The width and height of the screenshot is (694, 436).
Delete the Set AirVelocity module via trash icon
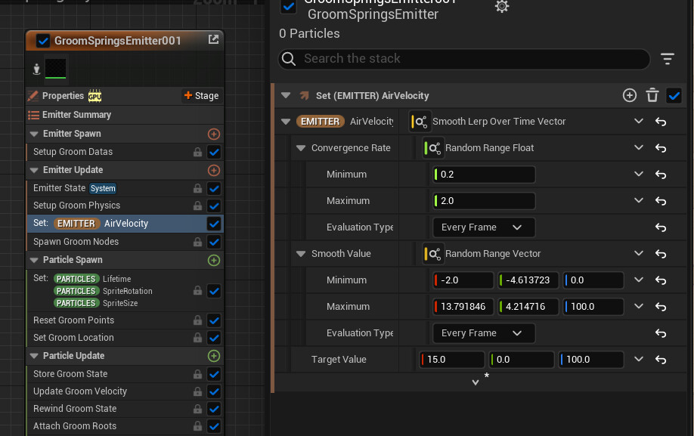[652, 95]
